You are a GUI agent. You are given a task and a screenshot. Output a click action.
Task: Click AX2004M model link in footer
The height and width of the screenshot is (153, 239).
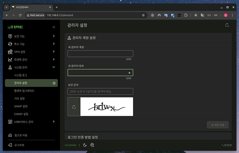coord(70,145)
